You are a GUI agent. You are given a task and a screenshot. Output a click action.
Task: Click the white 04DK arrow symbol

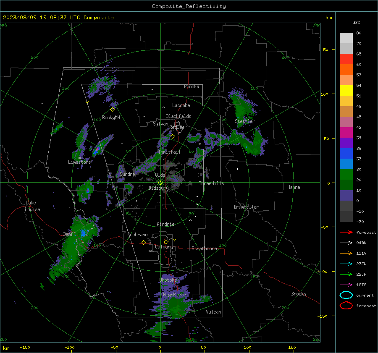tap(346, 243)
